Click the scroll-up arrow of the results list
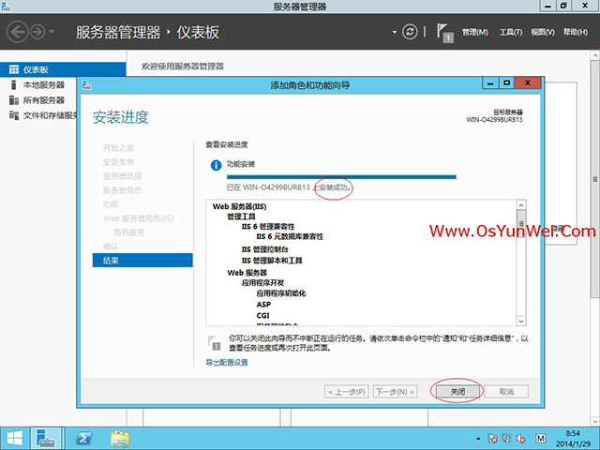600x450 pixels. pos(521,205)
